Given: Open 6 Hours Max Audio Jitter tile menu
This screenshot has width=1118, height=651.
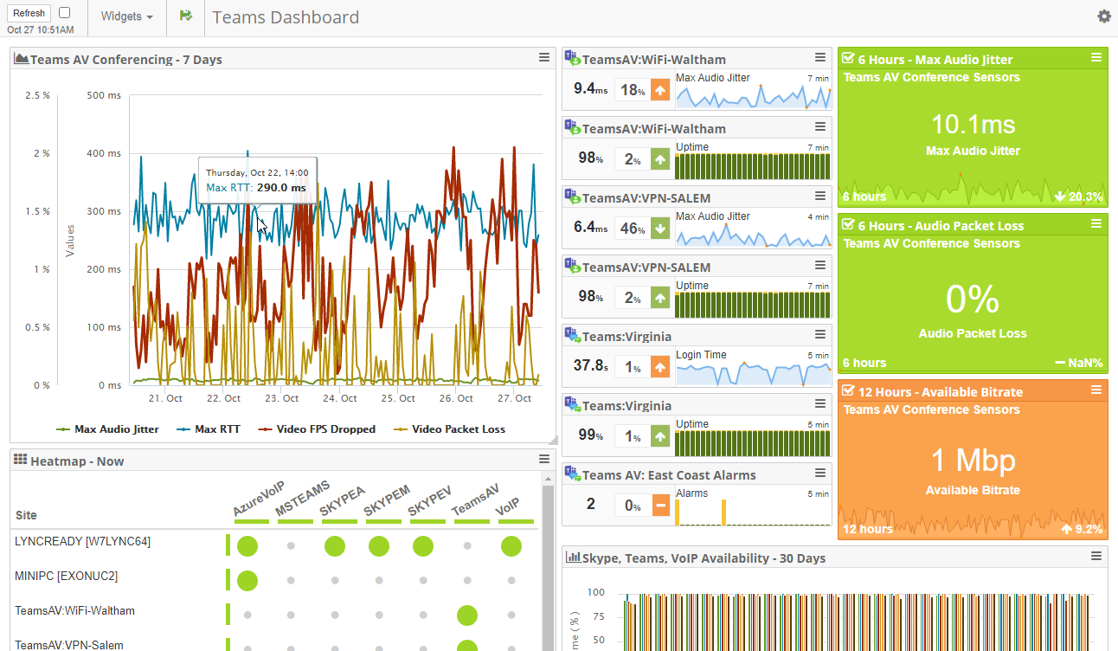Looking at the screenshot, I should click(1096, 58).
